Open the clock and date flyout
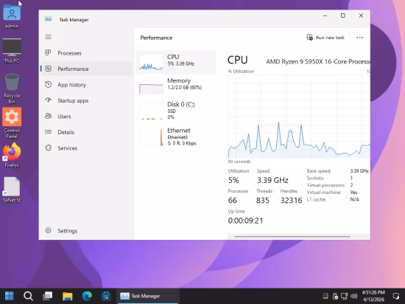405x304 pixels. [373, 296]
